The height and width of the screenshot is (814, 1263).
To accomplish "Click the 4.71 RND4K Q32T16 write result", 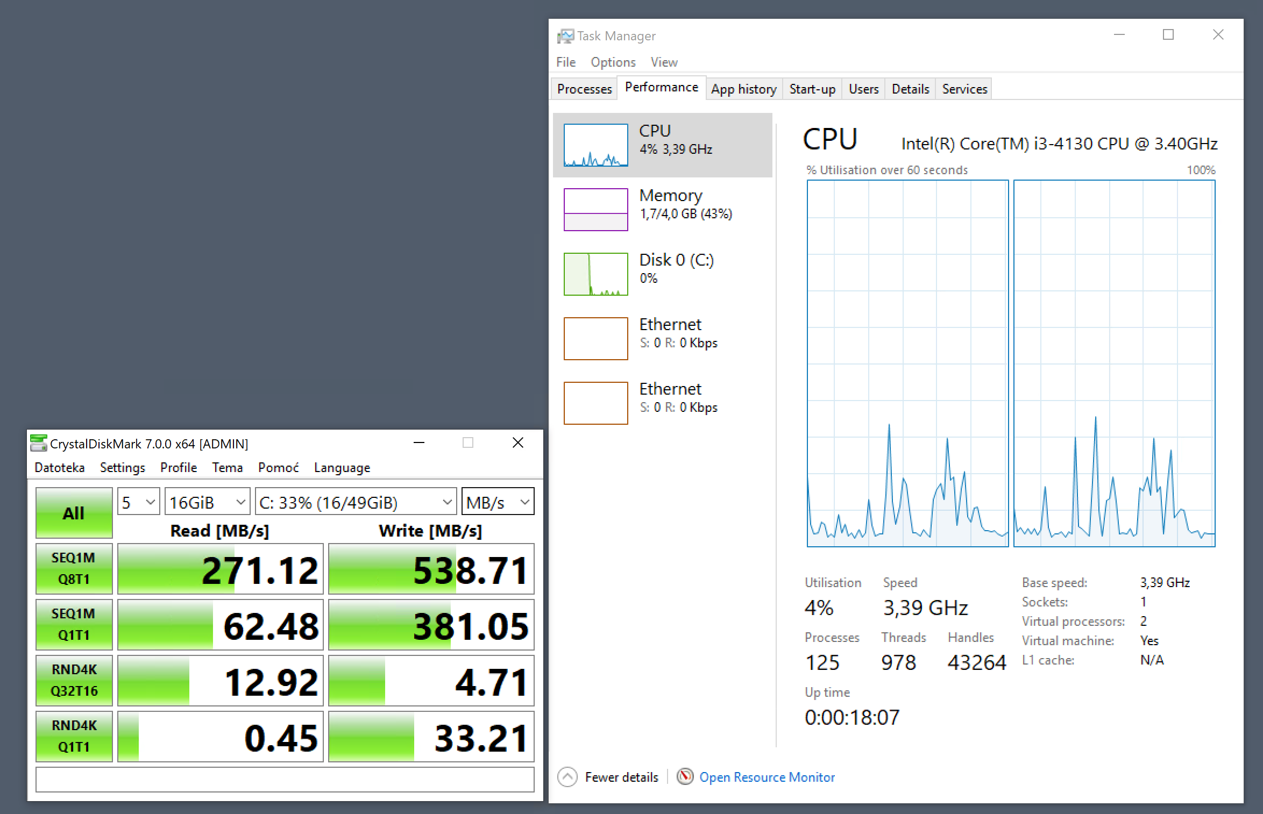I will pyautogui.click(x=431, y=681).
